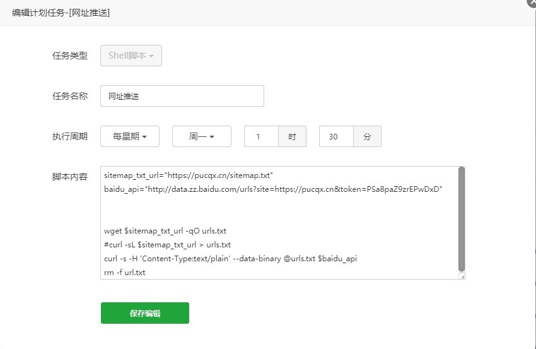Click the 保存编辑 save button
The image size is (536, 349).
click(145, 313)
